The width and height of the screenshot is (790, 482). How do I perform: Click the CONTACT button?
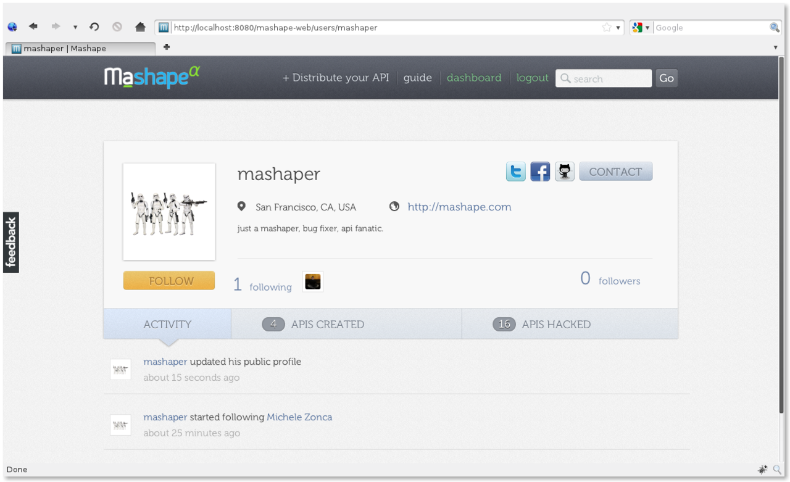point(616,172)
